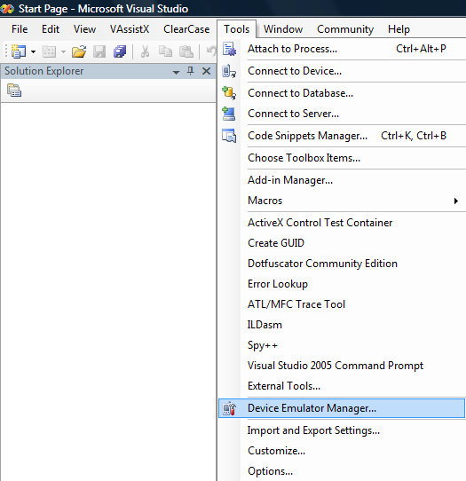
Task: Select Create GUID tool
Action: click(x=342, y=243)
